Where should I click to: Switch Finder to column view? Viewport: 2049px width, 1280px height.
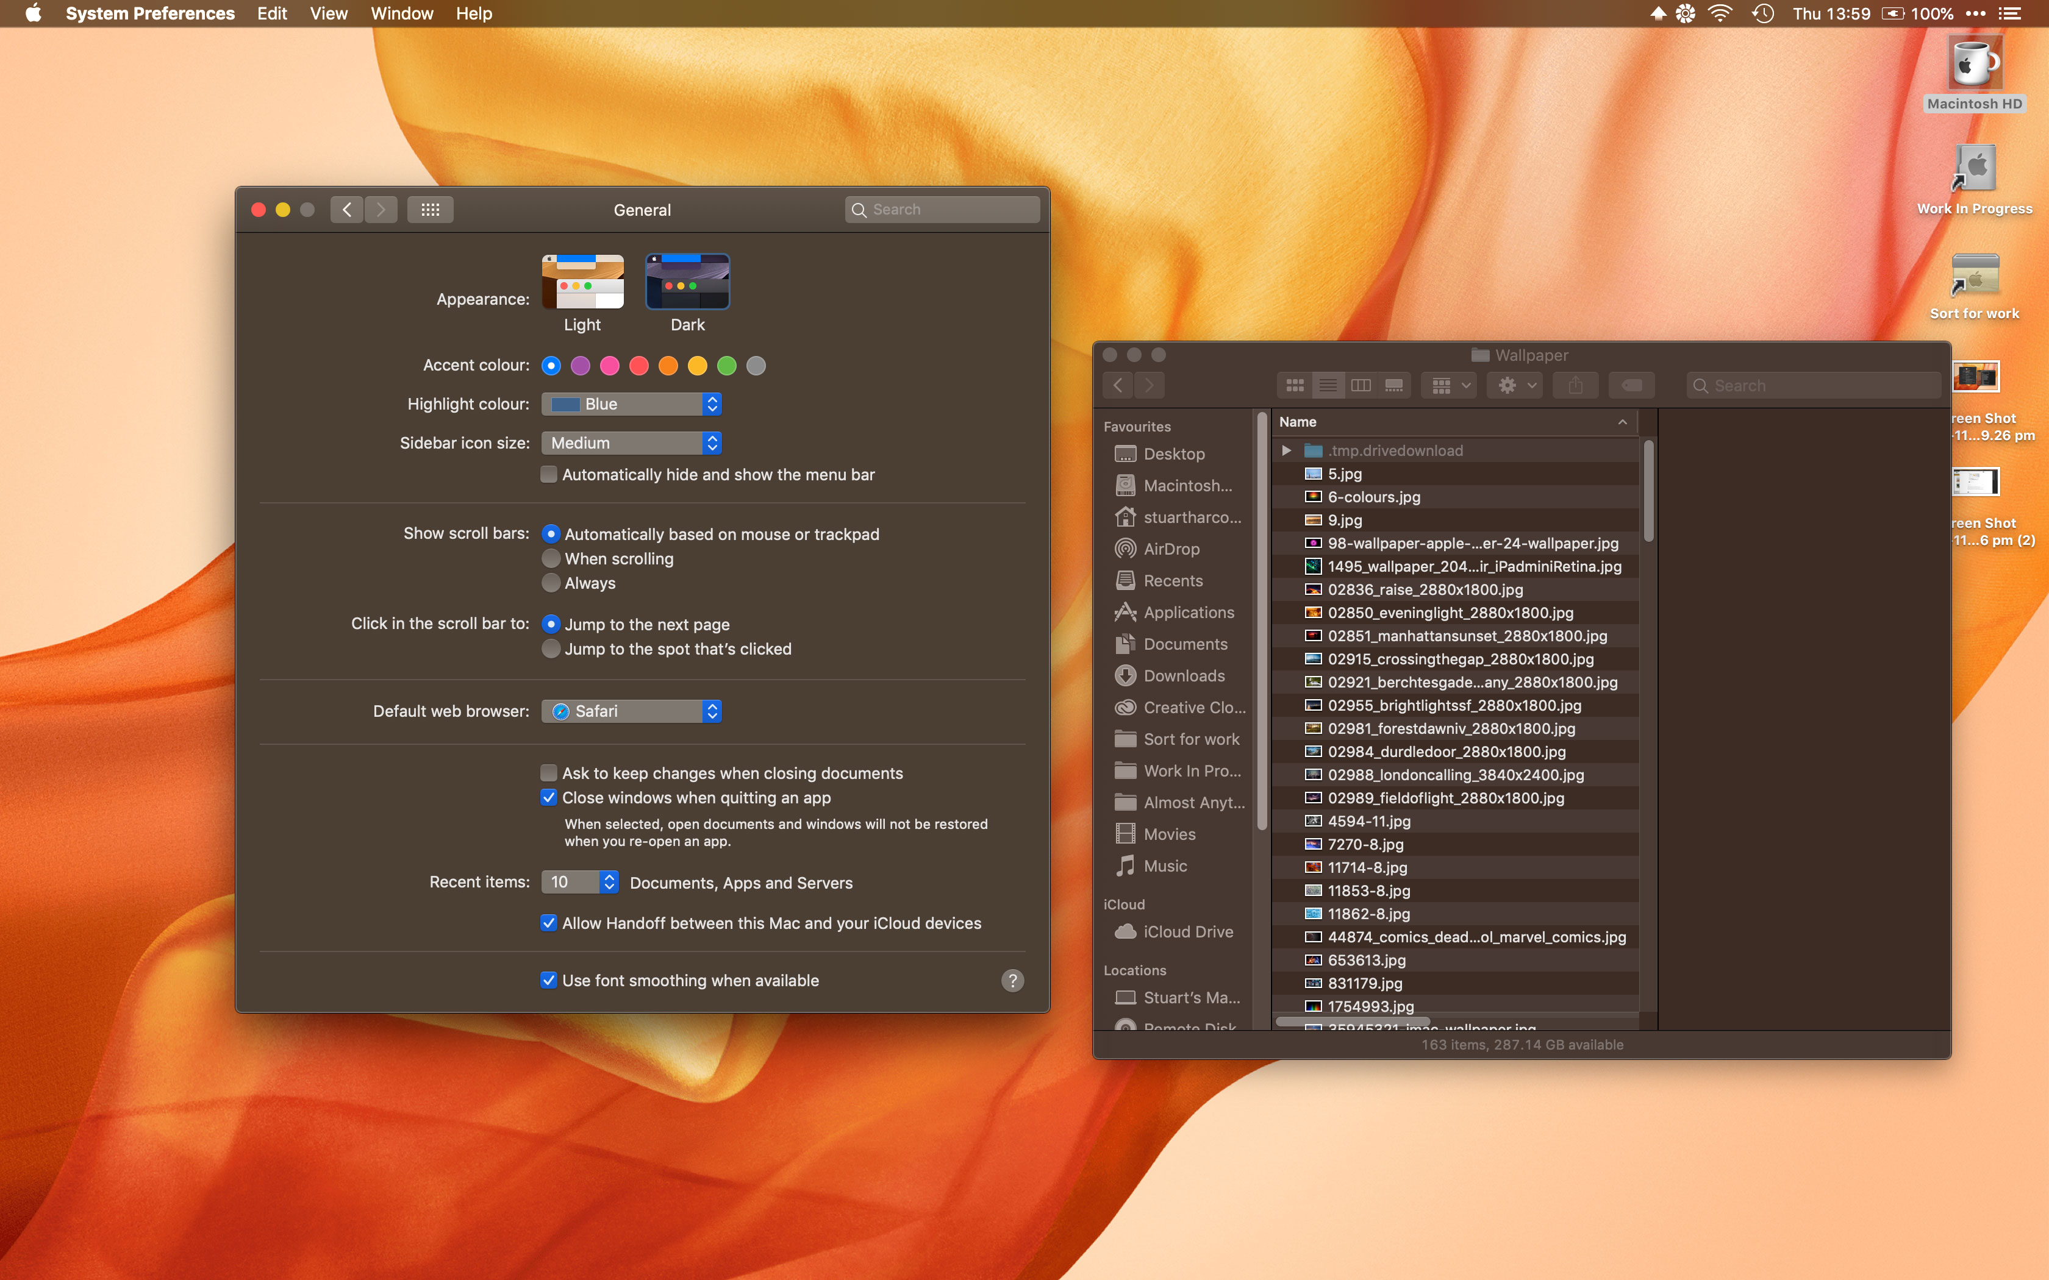coord(1361,386)
